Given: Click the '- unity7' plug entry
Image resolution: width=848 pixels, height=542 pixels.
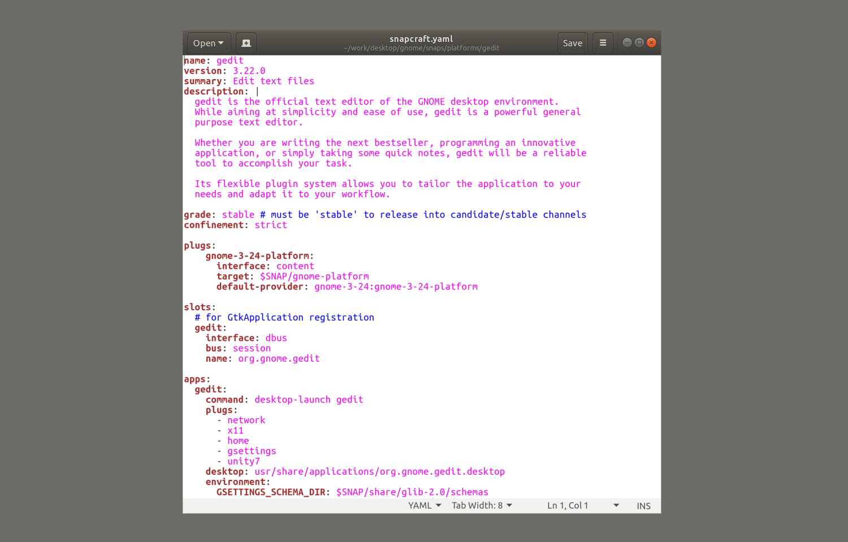Looking at the screenshot, I should click(238, 461).
